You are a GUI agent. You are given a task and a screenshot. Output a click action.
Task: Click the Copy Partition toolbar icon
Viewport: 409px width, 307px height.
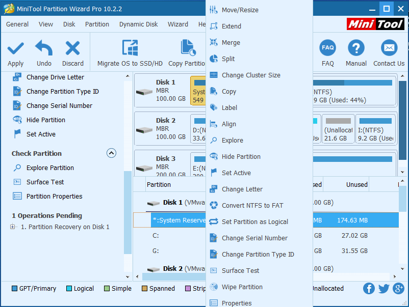click(x=188, y=48)
